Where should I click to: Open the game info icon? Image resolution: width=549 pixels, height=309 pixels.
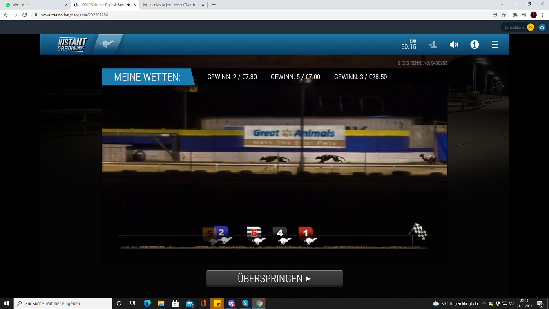click(474, 45)
